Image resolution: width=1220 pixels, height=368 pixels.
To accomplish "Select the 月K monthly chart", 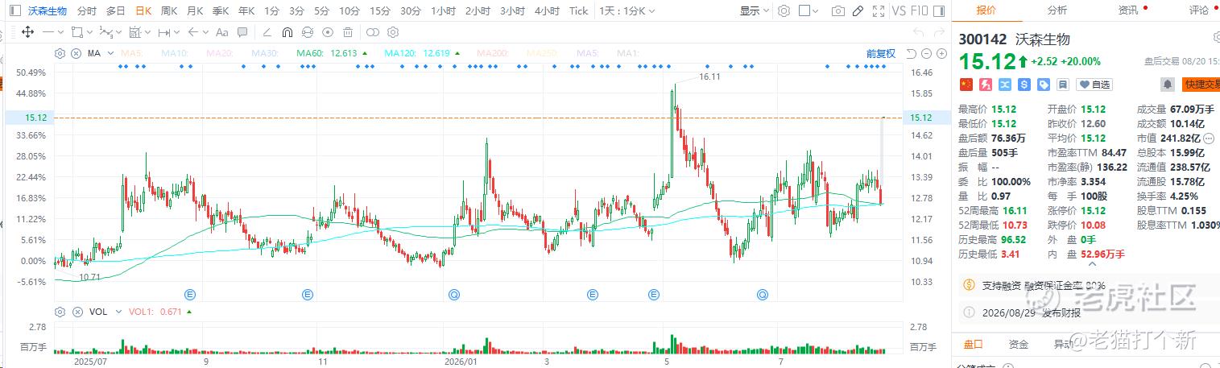I will pyautogui.click(x=194, y=11).
